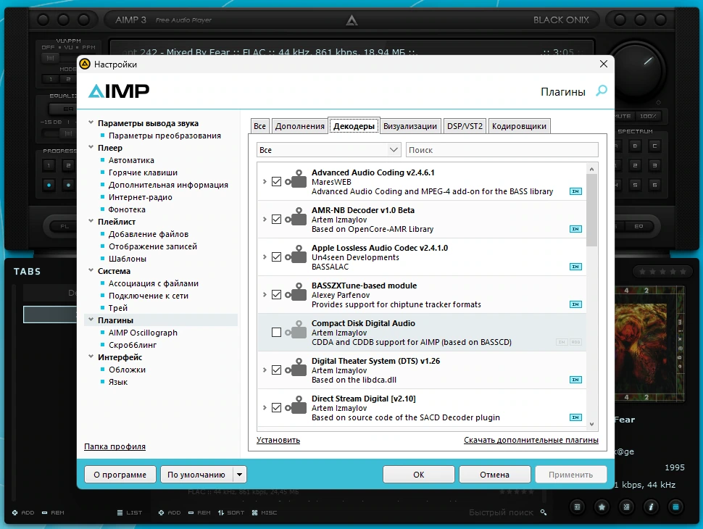Uncheck the BASSZXTune-based module plugin

click(x=277, y=294)
